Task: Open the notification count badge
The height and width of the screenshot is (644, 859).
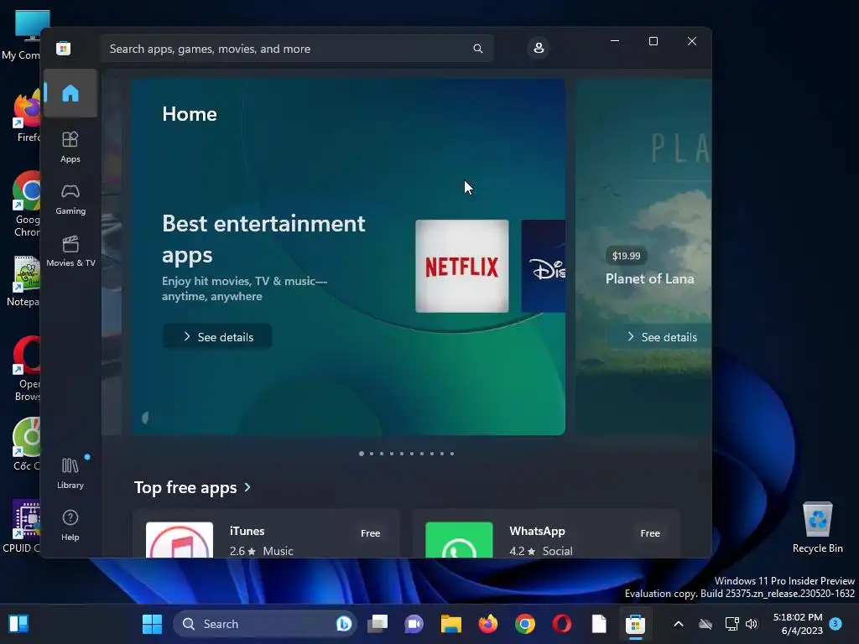Action: [x=836, y=624]
